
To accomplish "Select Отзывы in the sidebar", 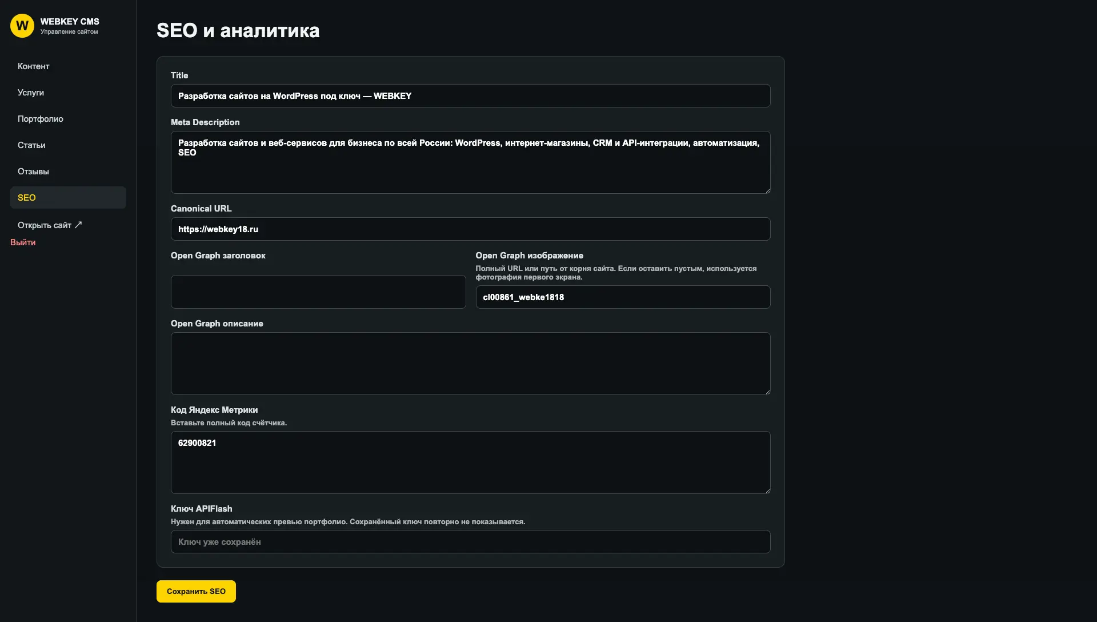I will point(68,172).
